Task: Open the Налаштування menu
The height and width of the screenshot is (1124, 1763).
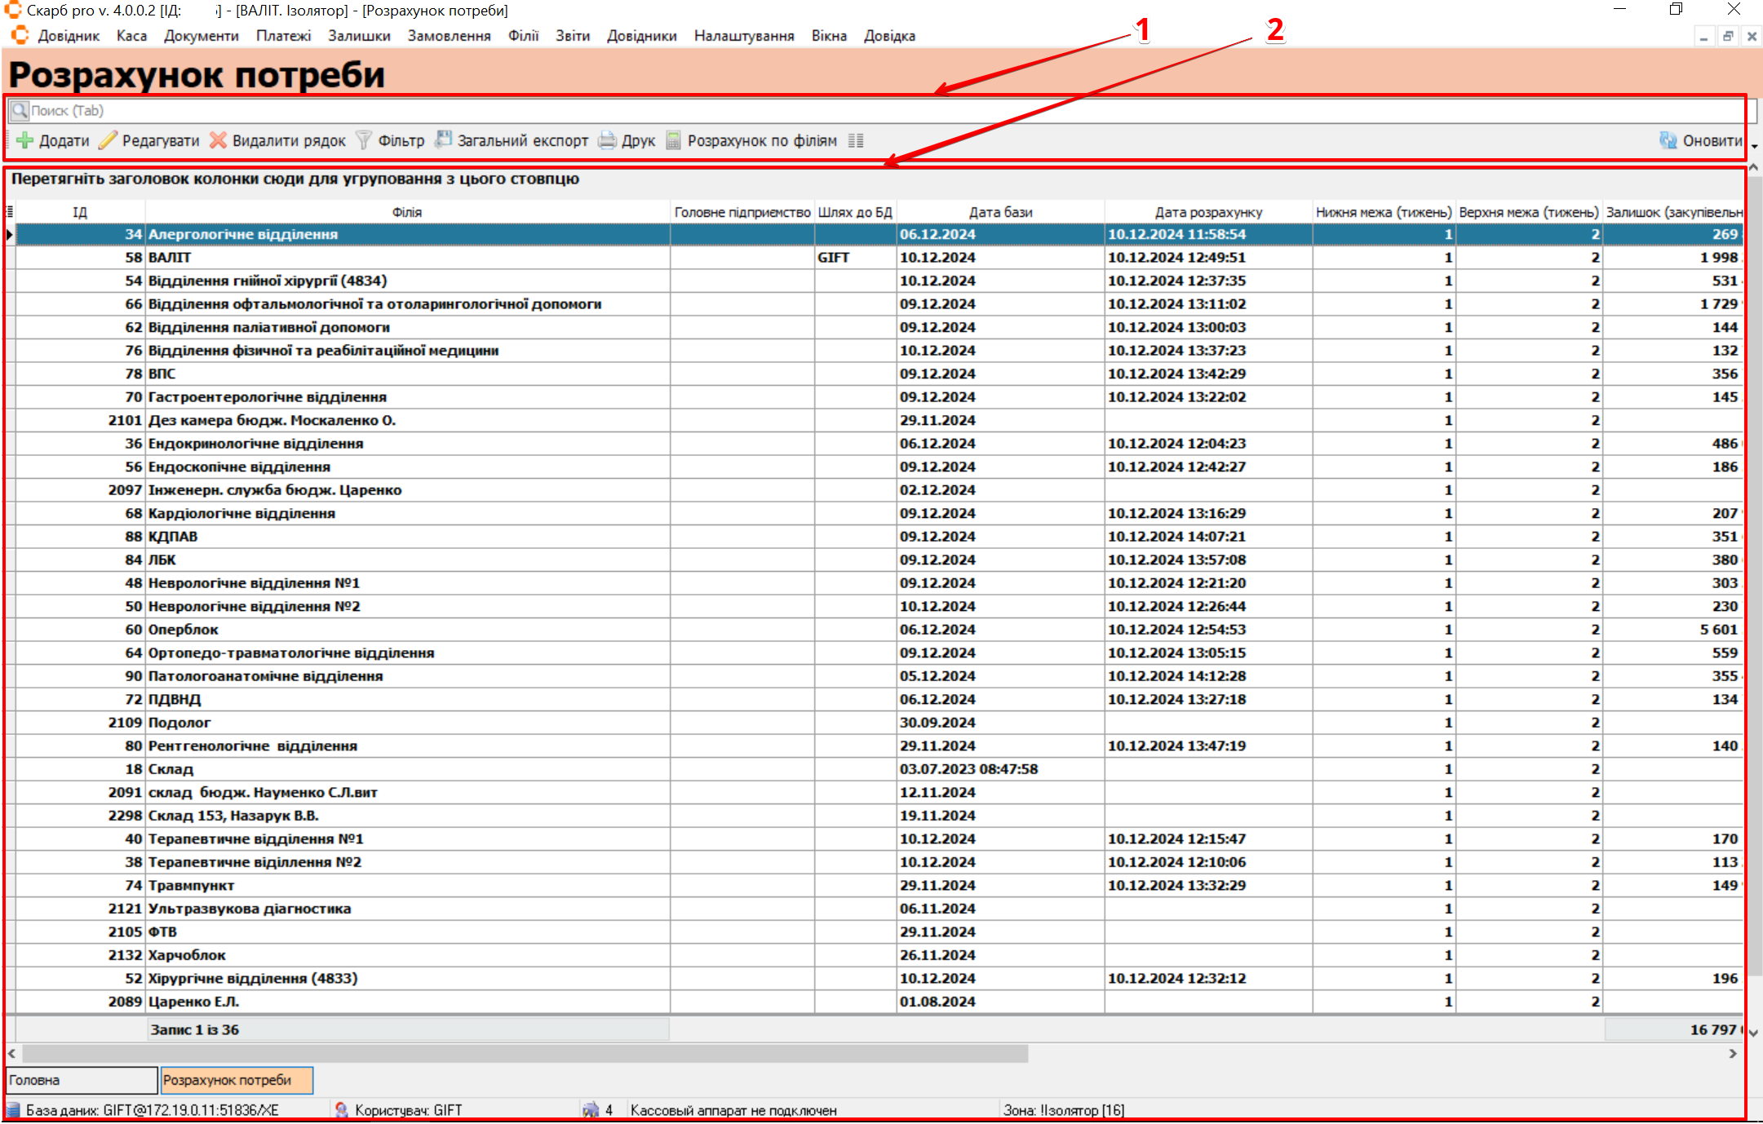Action: [743, 36]
